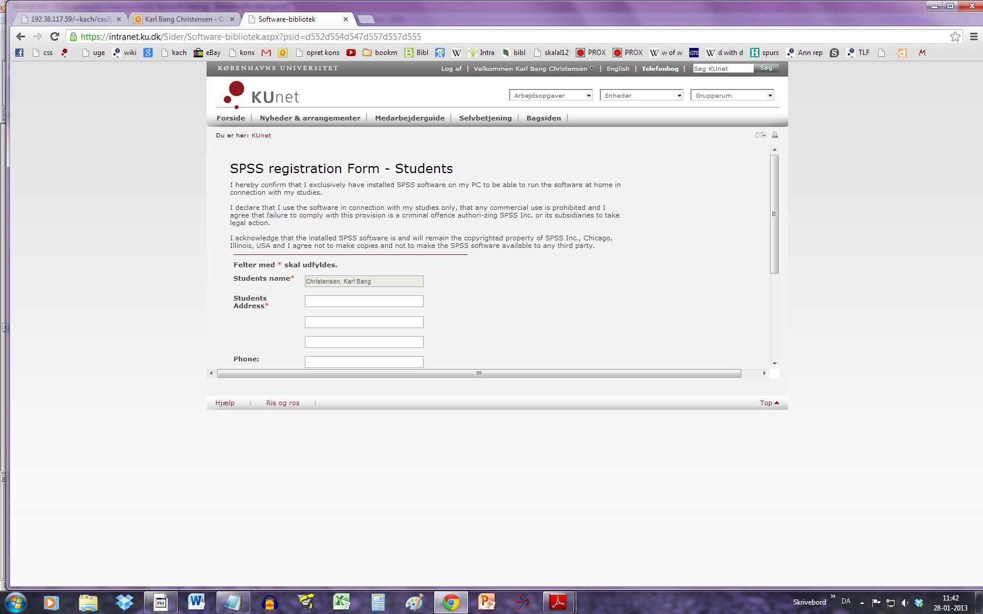This screenshot has height=614, width=983.
Task: Open Nyheder & arrangementer menu
Action: [x=310, y=118]
